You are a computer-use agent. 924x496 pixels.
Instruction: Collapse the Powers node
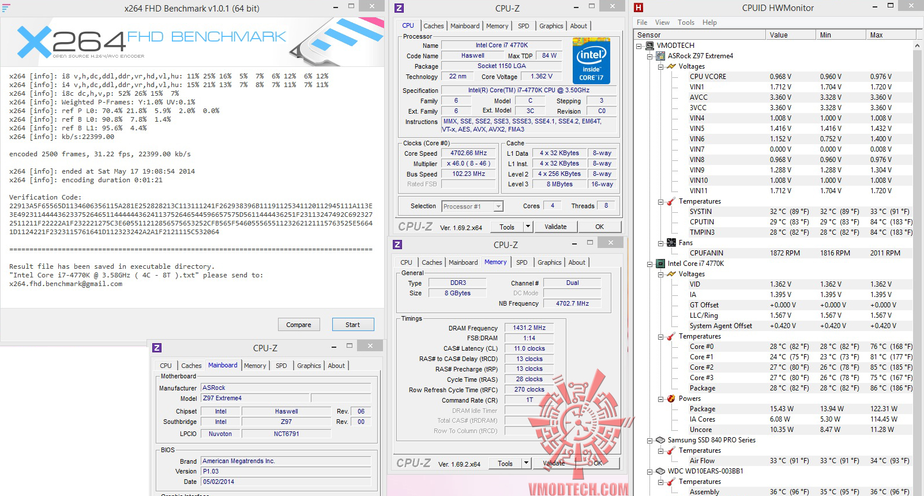[x=660, y=399]
